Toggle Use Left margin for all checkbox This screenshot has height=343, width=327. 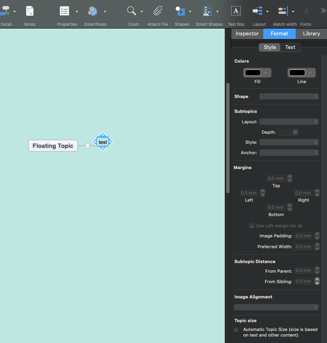coord(252,226)
